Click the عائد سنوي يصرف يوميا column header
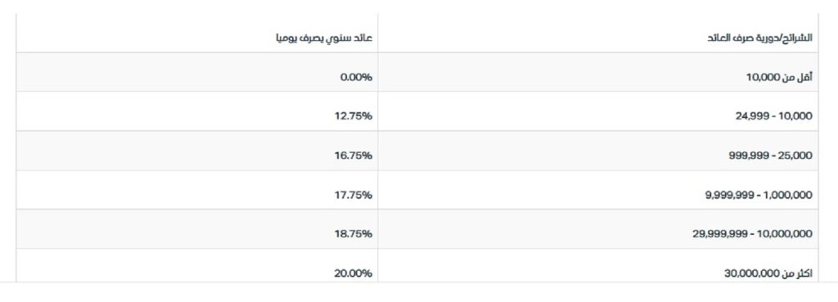Screen dimensions: 838x302 [x=196, y=33]
